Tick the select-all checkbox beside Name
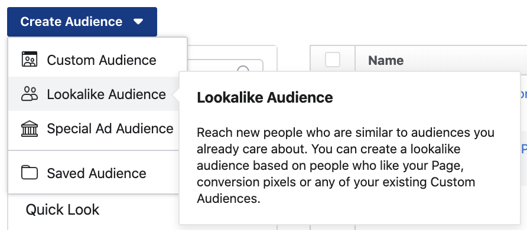 (333, 60)
